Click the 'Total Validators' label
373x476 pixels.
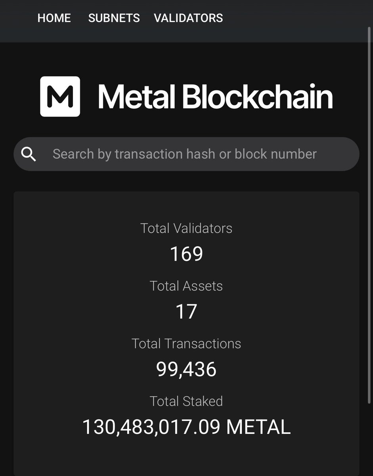(186, 228)
